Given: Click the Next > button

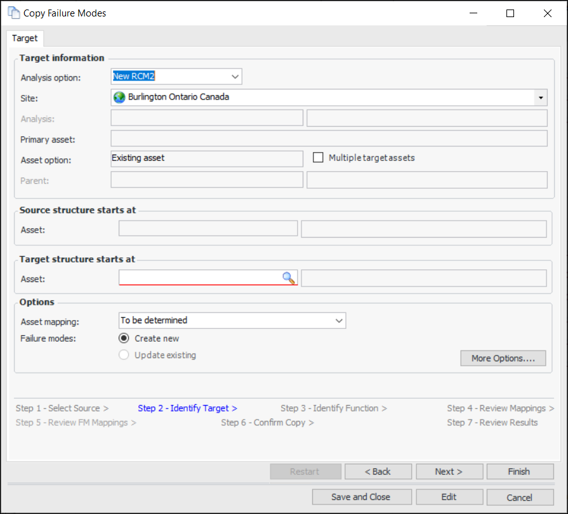Looking at the screenshot, I should tap(449, 472).
